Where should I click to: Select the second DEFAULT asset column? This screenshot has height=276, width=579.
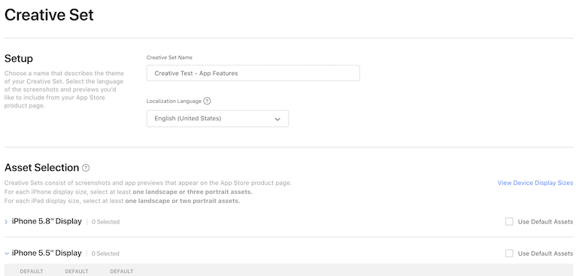[77, 271]
